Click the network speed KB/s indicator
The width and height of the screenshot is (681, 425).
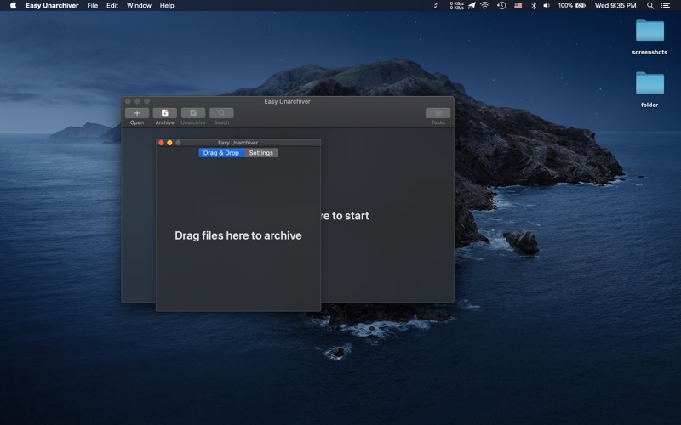[456, 6]
